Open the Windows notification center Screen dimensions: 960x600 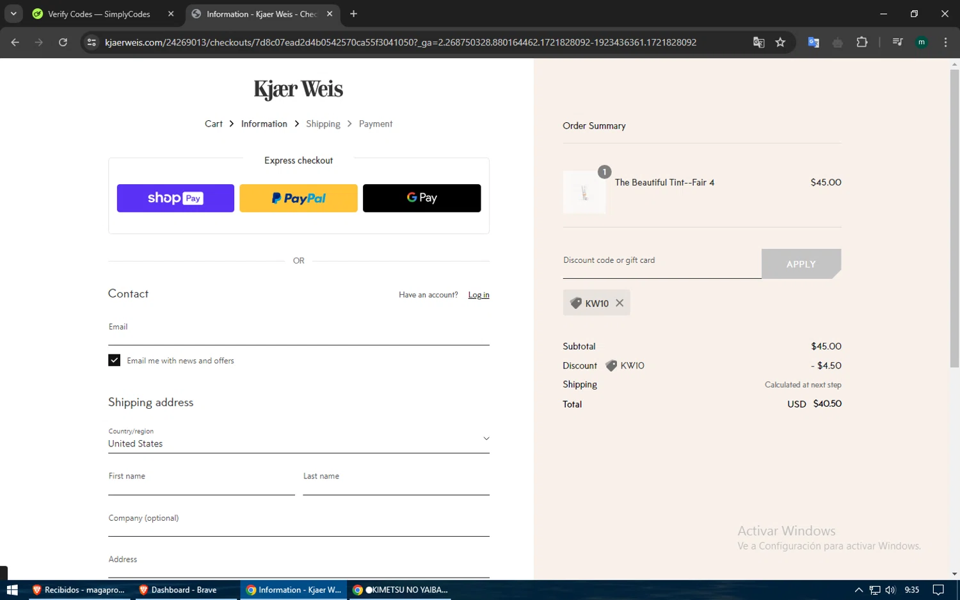(938, 590)
